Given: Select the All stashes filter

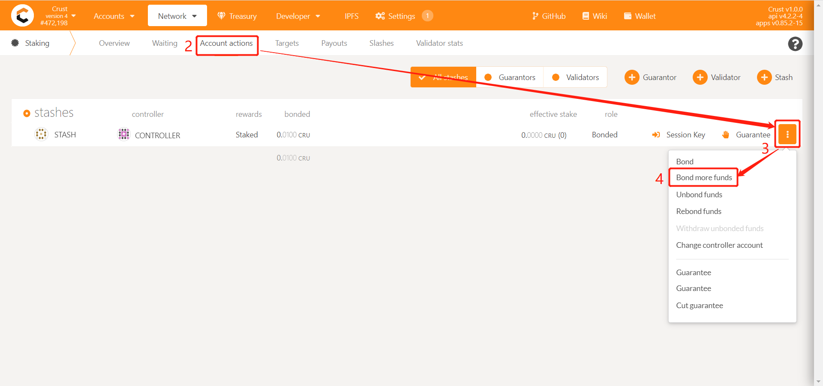Looking at the screenshot, I should [443, 77].
